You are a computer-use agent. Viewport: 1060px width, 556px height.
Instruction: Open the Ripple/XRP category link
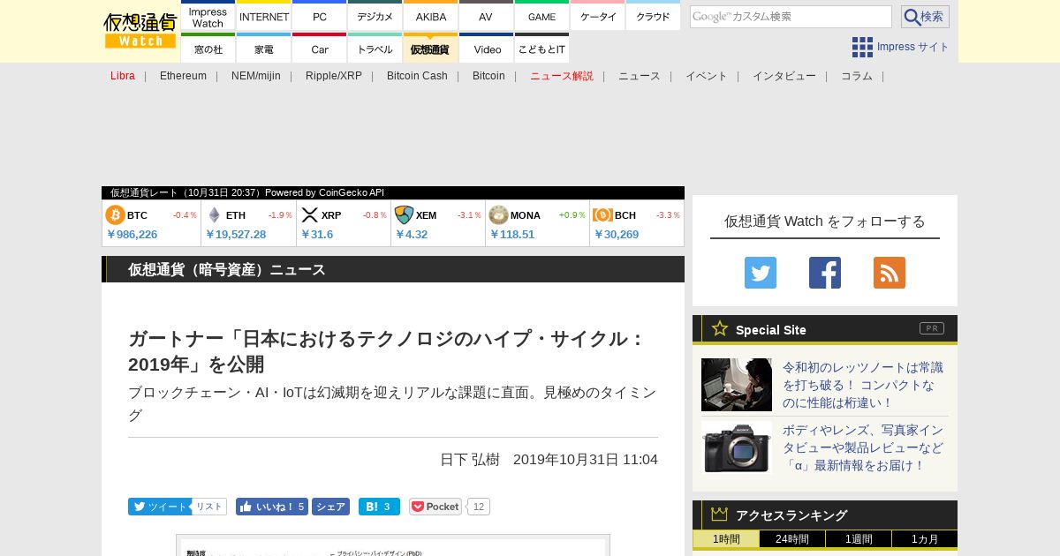pyautogui.click(x=334, y=76)
